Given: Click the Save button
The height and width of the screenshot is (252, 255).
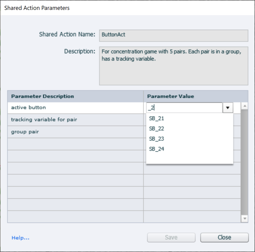Looking at the screenshot, I should [171, 238].
